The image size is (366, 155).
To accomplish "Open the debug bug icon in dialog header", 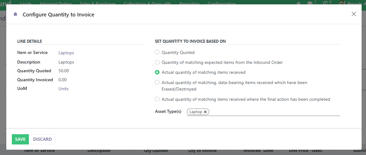I will 15,15.
